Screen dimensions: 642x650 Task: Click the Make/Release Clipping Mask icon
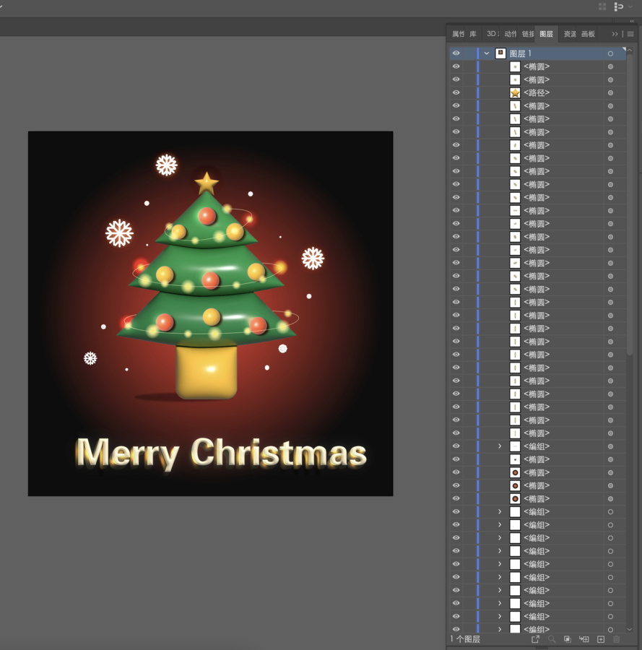[x=568, y=639]
